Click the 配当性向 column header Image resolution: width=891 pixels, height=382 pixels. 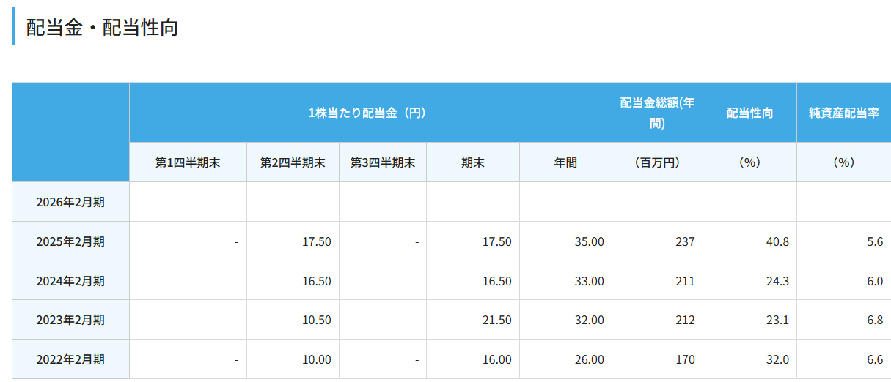749,113
